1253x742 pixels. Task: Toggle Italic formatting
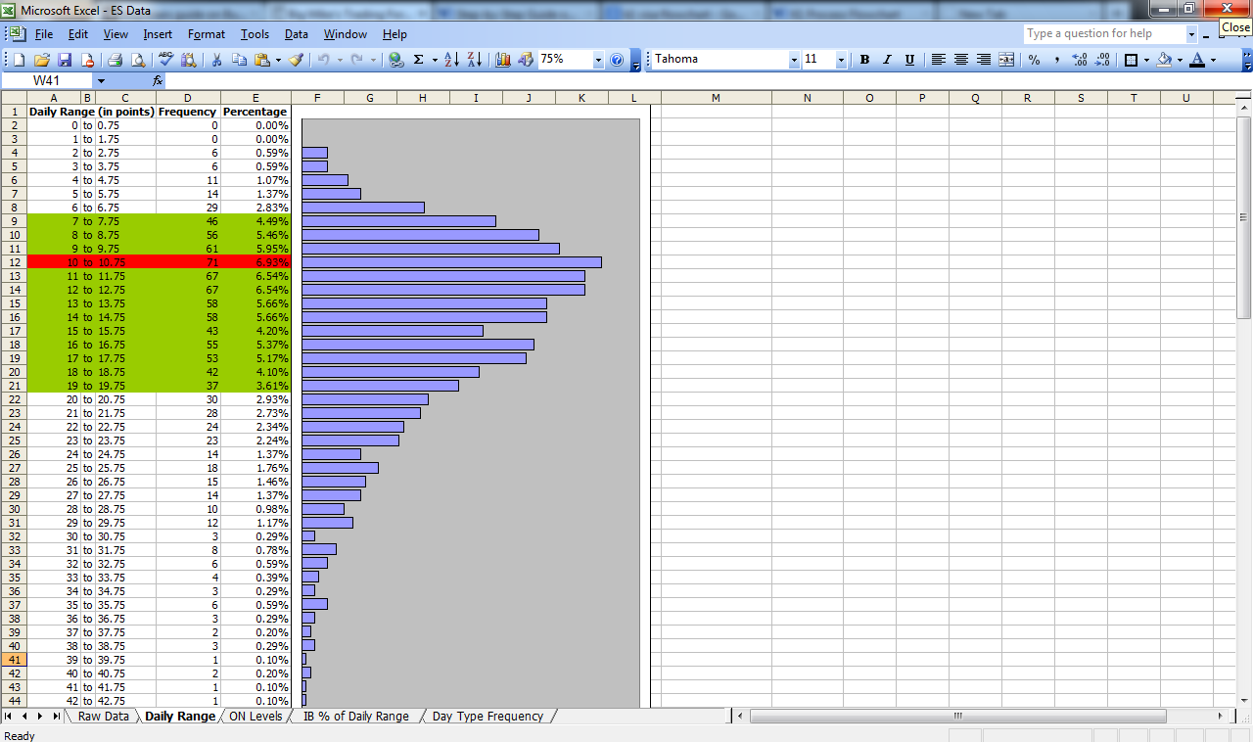(887, 60)
